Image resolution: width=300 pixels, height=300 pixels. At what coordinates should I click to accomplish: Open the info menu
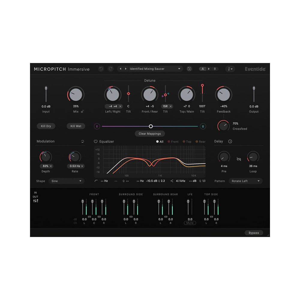coord(230,69)
